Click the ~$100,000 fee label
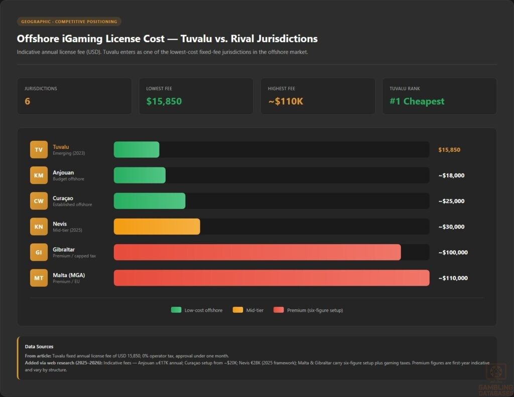The image size is (514, 397). [453, 252]
